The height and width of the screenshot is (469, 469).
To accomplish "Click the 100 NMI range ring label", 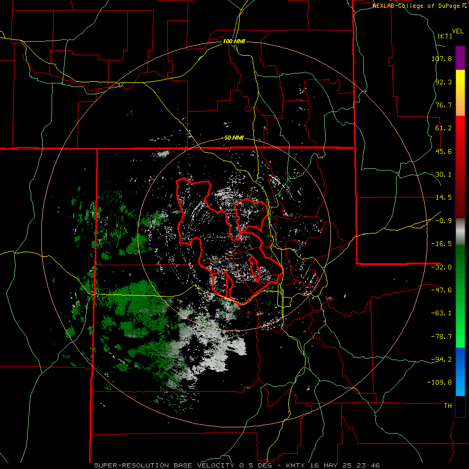I will pos(234,41).
